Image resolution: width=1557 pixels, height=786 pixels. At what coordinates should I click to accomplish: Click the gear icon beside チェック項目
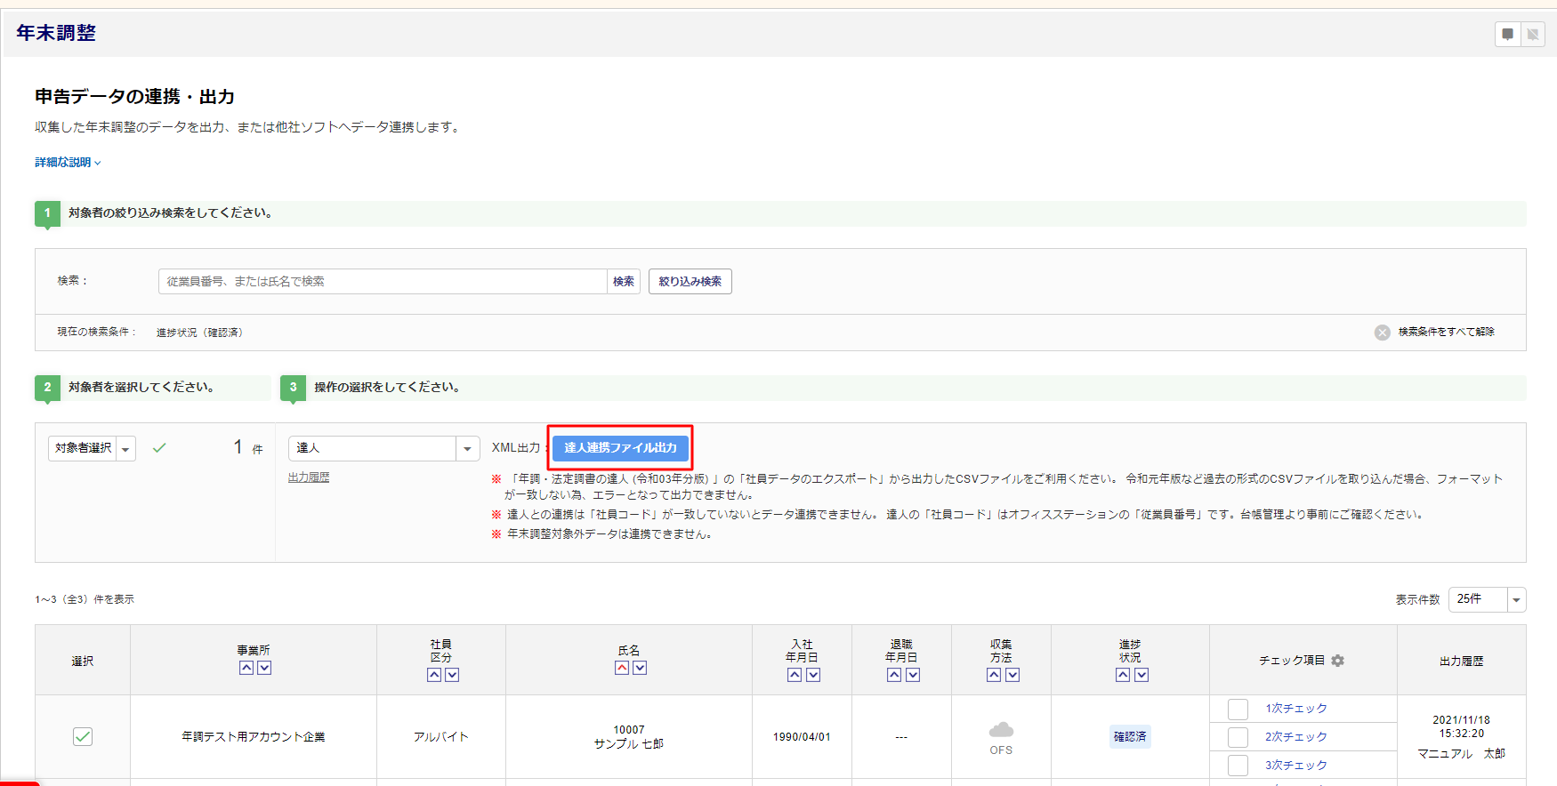tap(1337, 661)
